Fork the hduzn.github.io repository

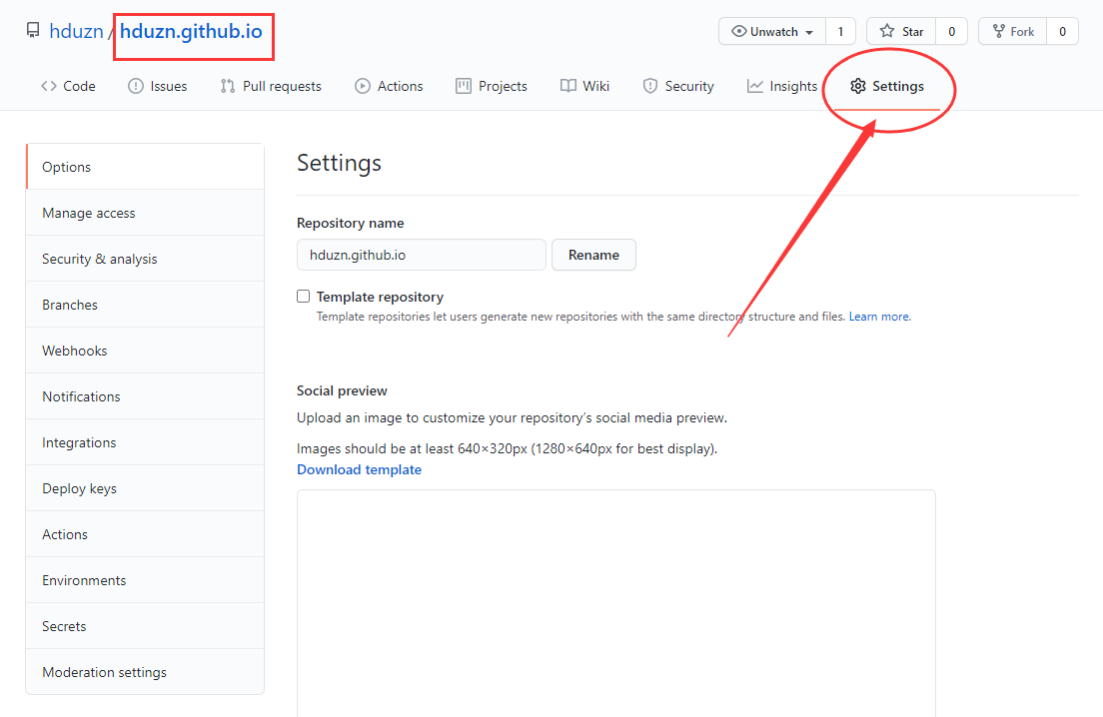tap(1012, 32)
